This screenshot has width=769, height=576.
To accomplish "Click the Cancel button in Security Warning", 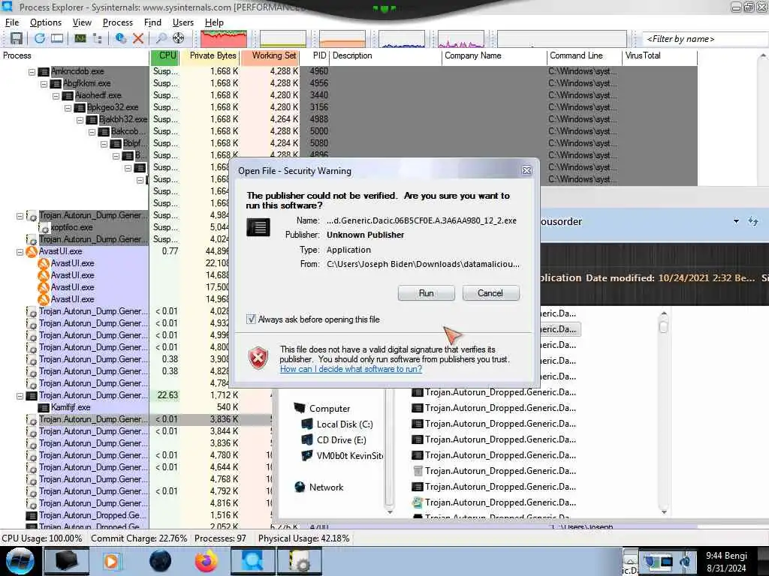I will 490,293.
